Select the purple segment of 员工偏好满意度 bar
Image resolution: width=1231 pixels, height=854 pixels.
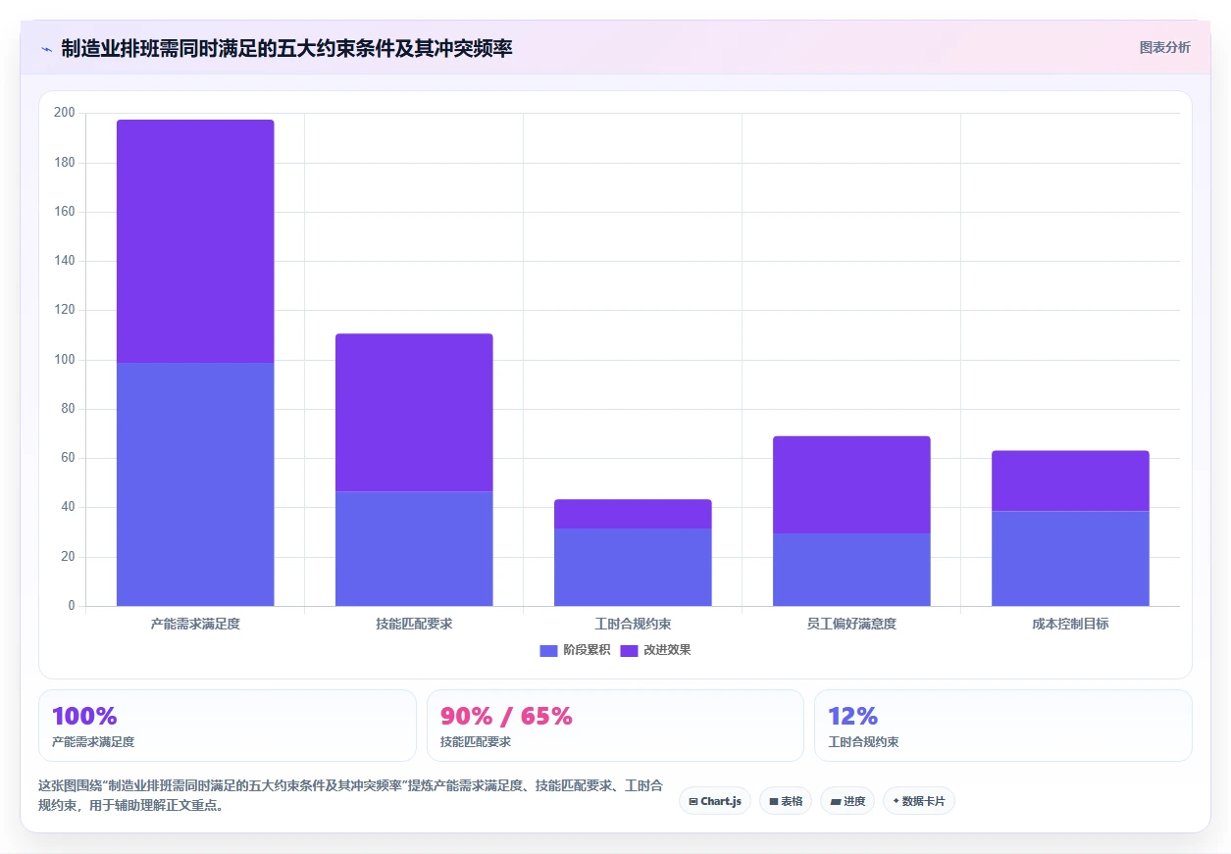[x=851, y=485]
